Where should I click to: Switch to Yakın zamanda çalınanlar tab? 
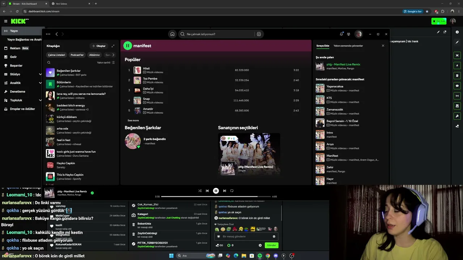[348, 46]
